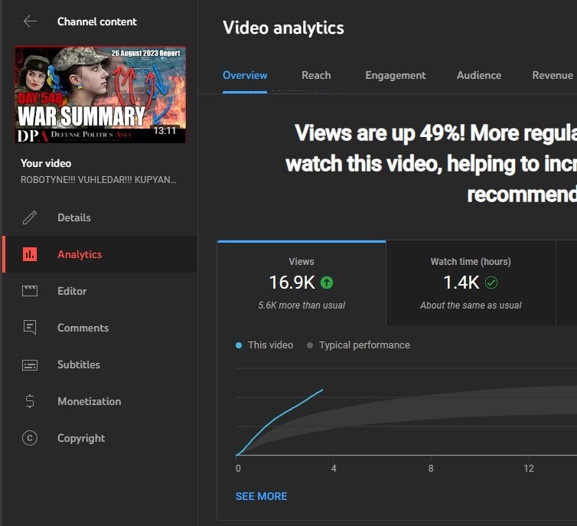Select the Audience tab

479,75
